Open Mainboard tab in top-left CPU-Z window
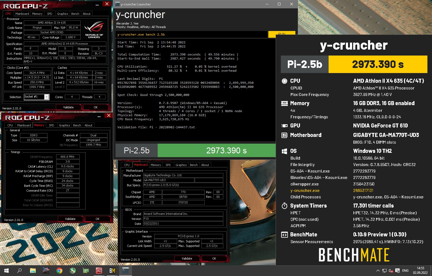Screen dimensions: 432x276 [x=22, y=14]
